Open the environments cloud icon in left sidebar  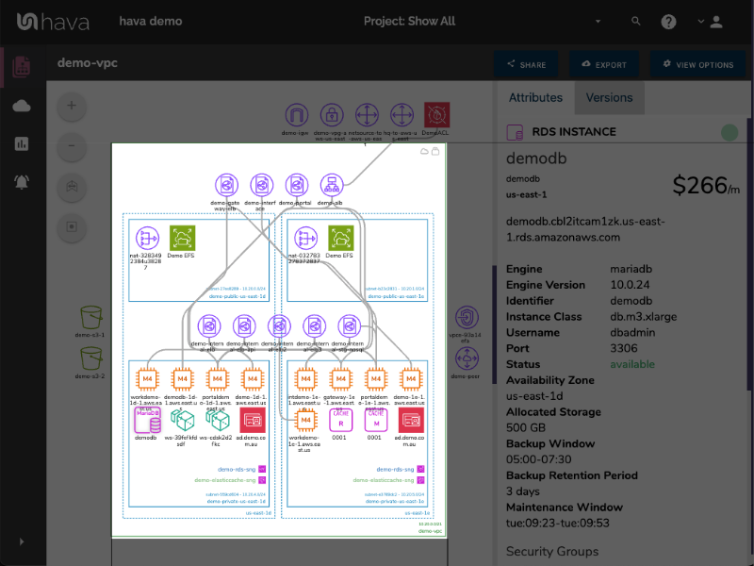click(22, 106)
